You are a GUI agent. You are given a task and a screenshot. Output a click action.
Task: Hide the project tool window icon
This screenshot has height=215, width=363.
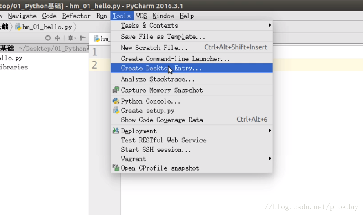[82, 38]
